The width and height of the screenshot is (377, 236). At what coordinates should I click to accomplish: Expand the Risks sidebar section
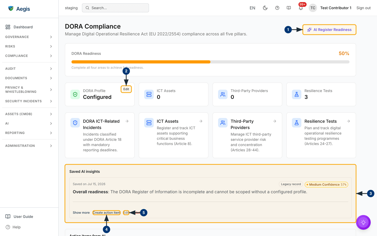(29, 46)
